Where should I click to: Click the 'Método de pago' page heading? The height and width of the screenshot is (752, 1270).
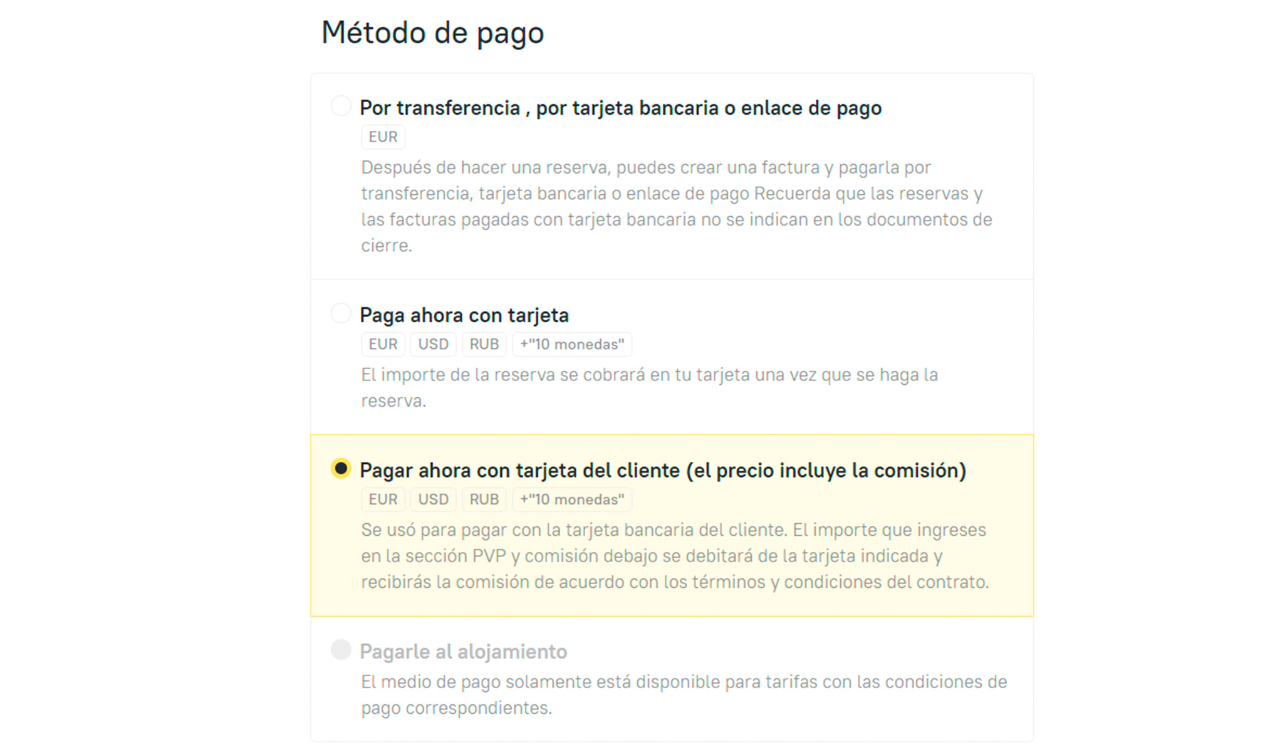[432, 33]
